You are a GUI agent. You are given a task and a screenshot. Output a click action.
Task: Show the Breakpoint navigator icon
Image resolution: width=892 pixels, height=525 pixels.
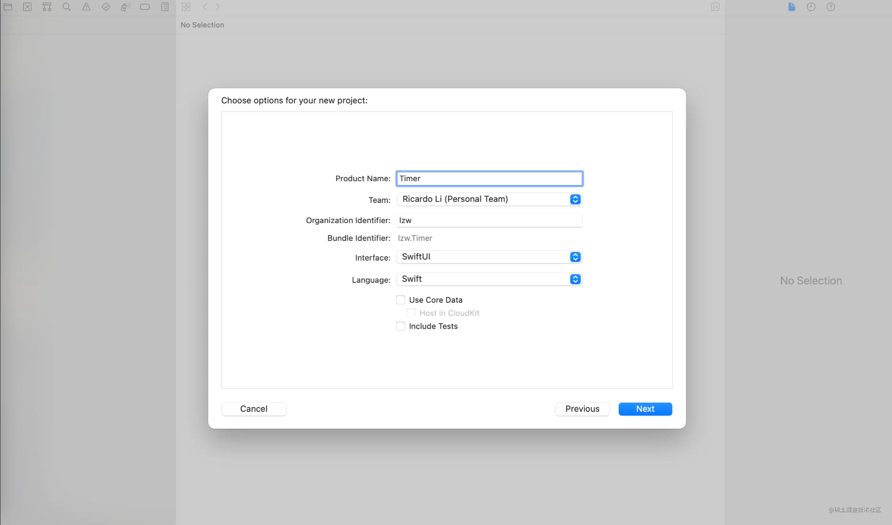pos(145,7)
